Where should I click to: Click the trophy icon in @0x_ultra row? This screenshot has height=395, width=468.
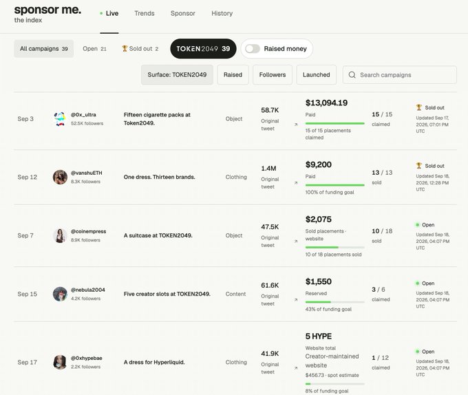pyautogui.click(x=418, y=107)
